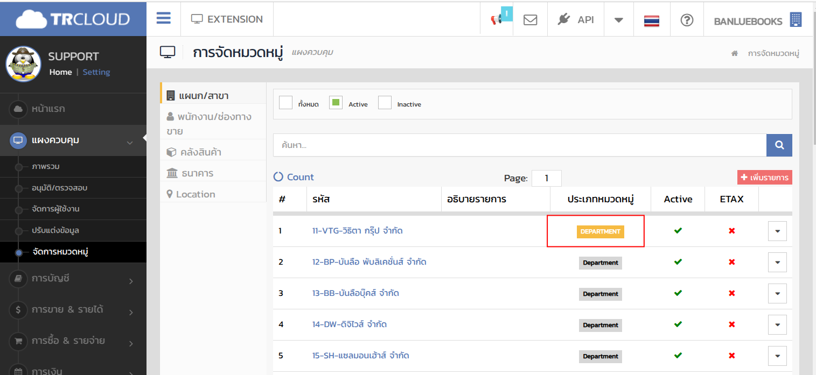
Task: Click the Count refresh link
Action: pos(294,177)
